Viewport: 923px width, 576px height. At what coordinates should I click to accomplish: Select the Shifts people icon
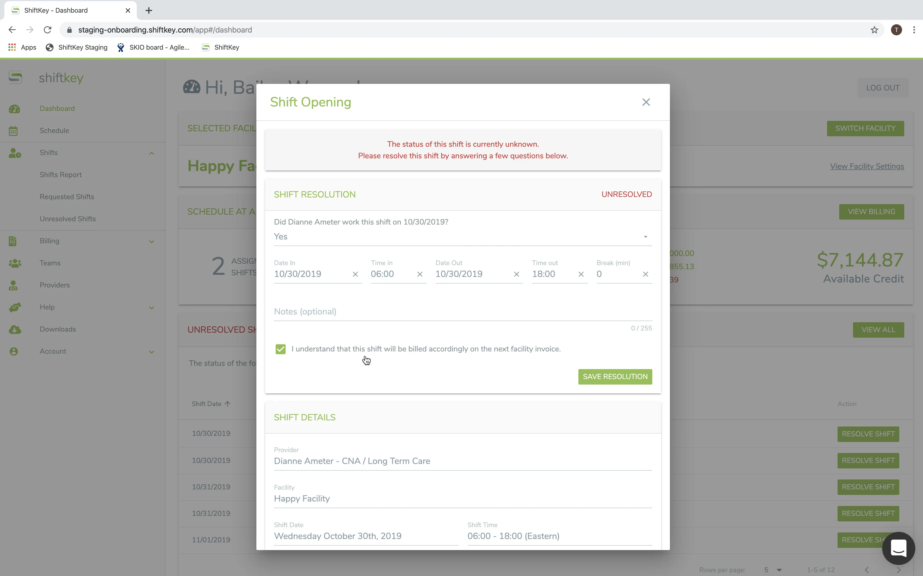click(x=15, y=154)
